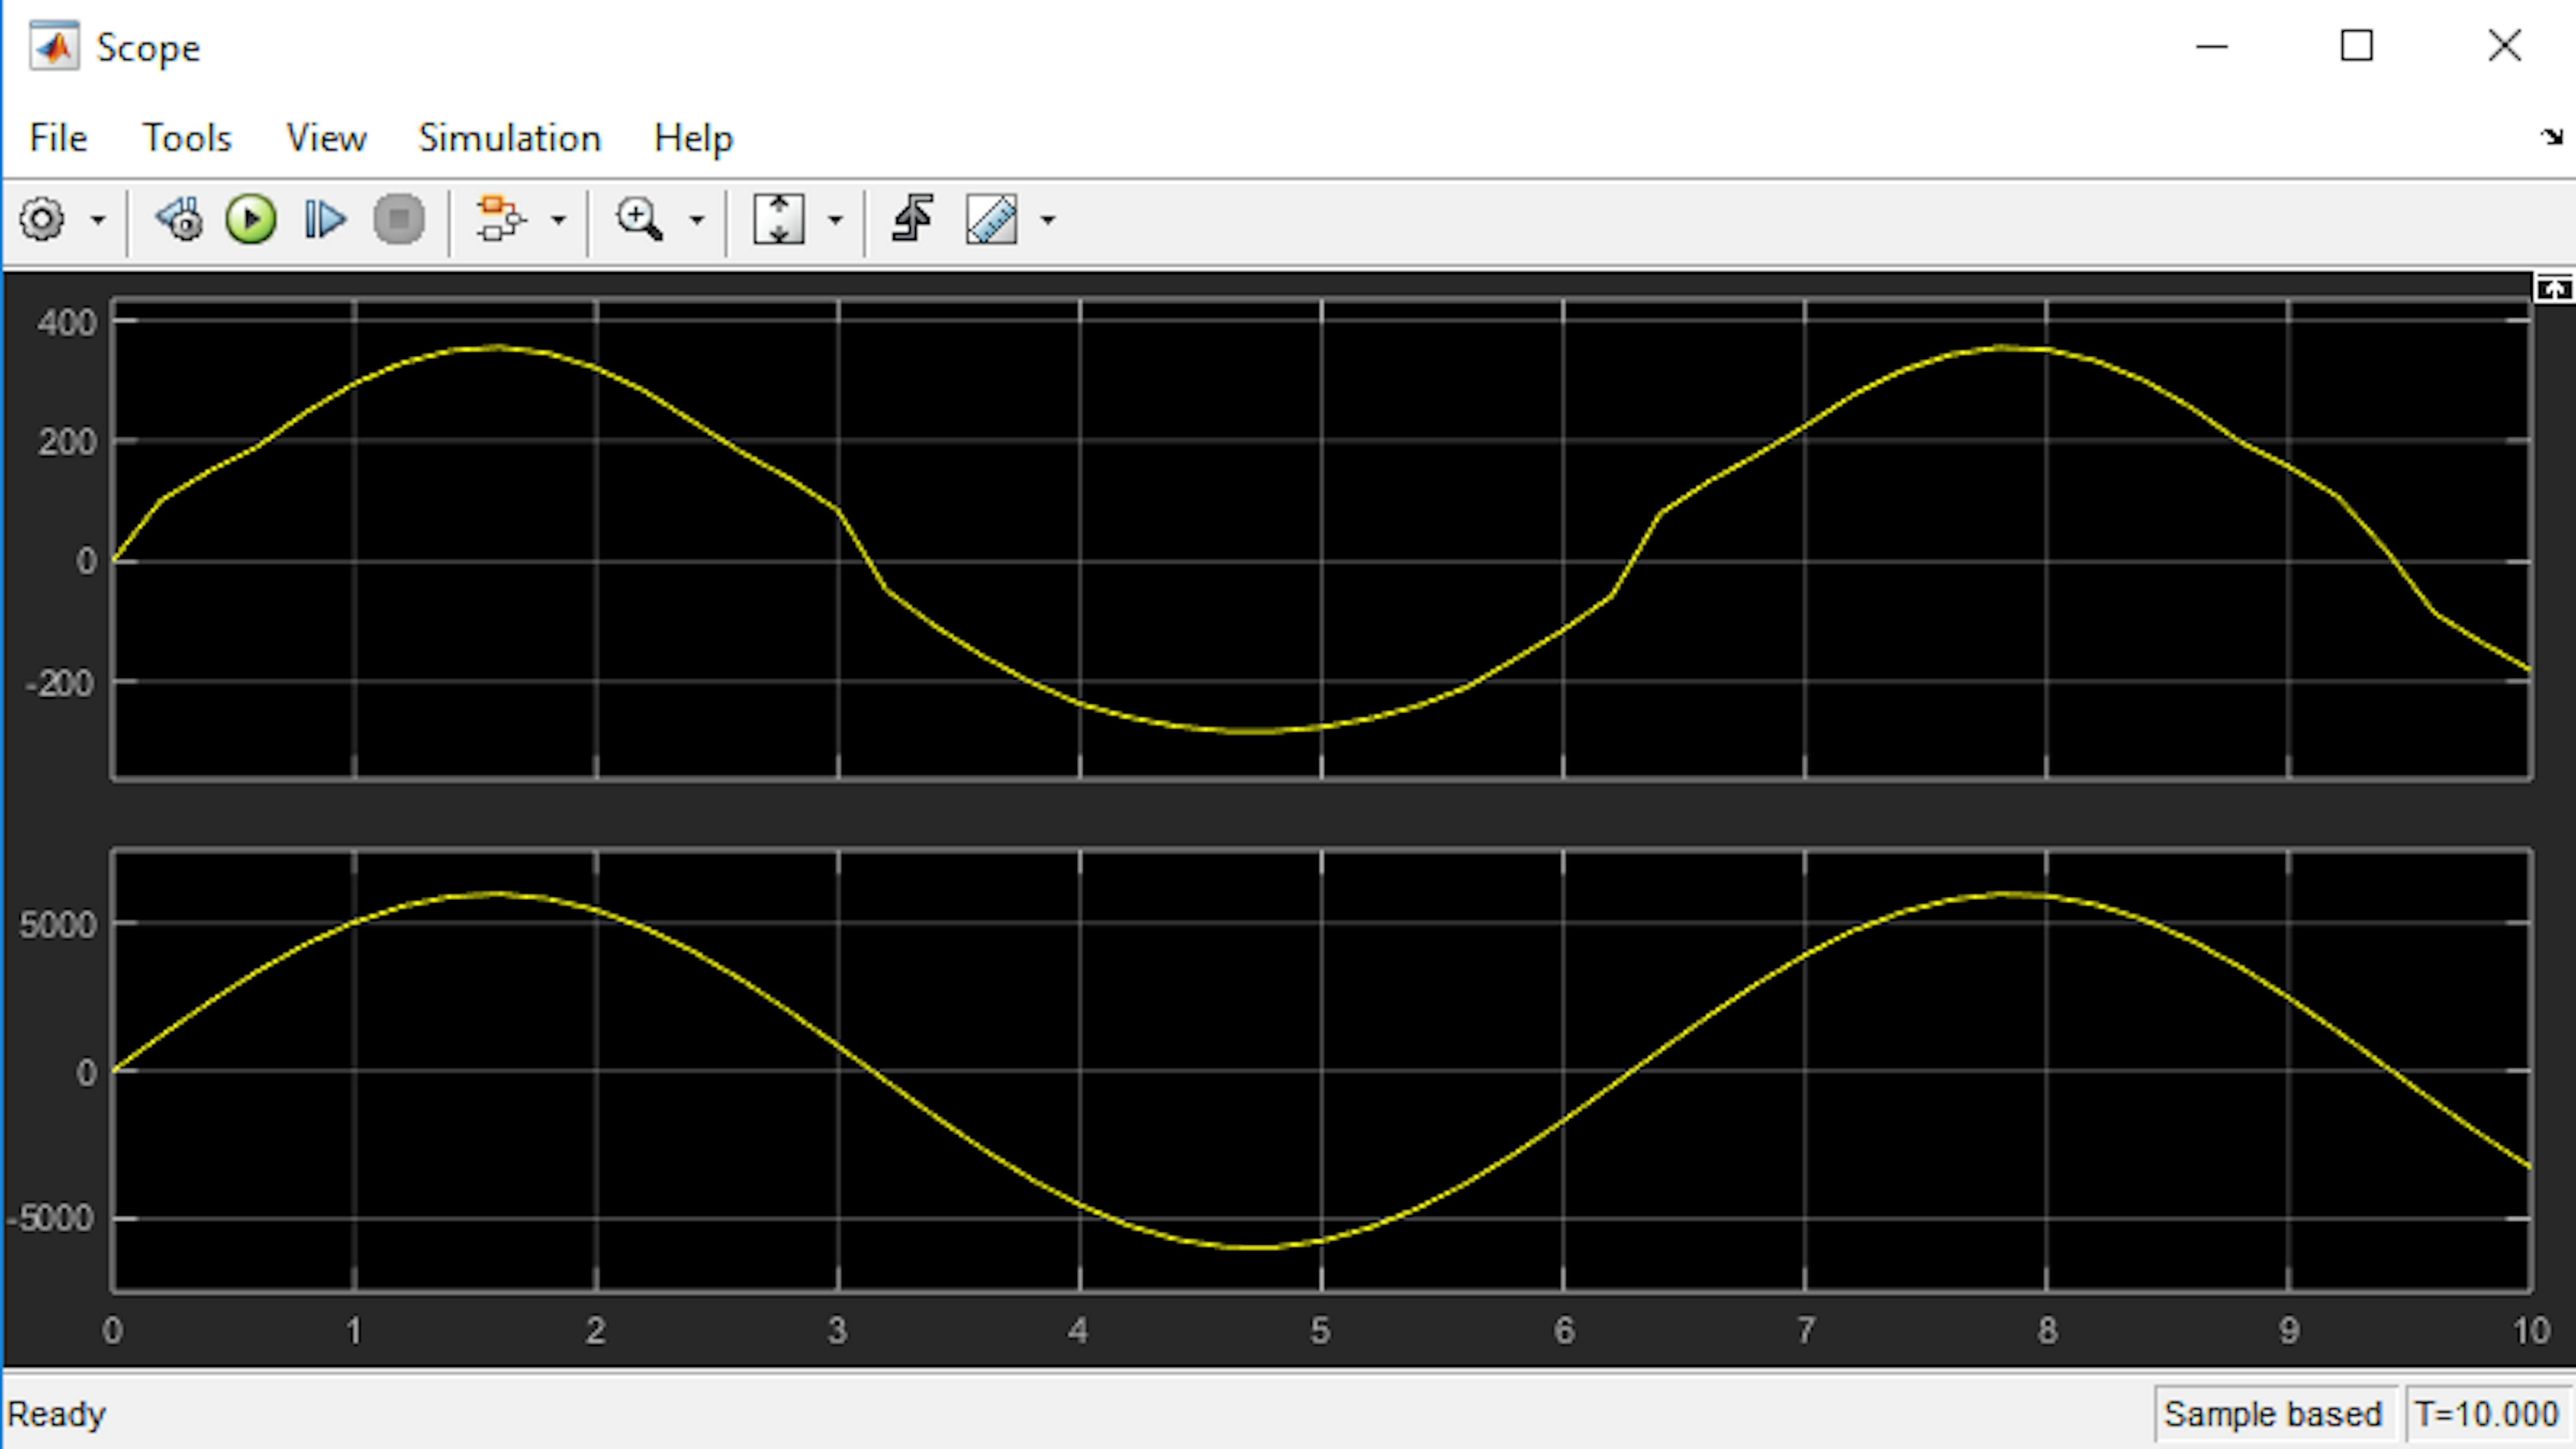Expand the configuration gear dropdown arrow
This screenshot has width=2576, height=1449.
98,219
